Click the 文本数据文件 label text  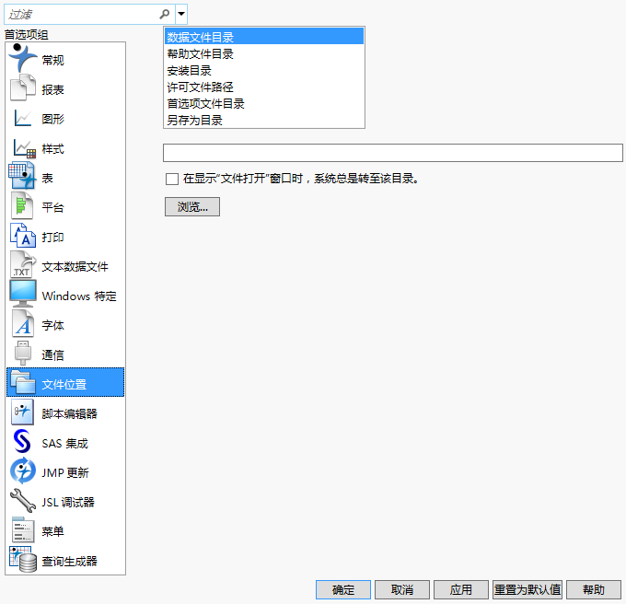[x=75, y=266]
